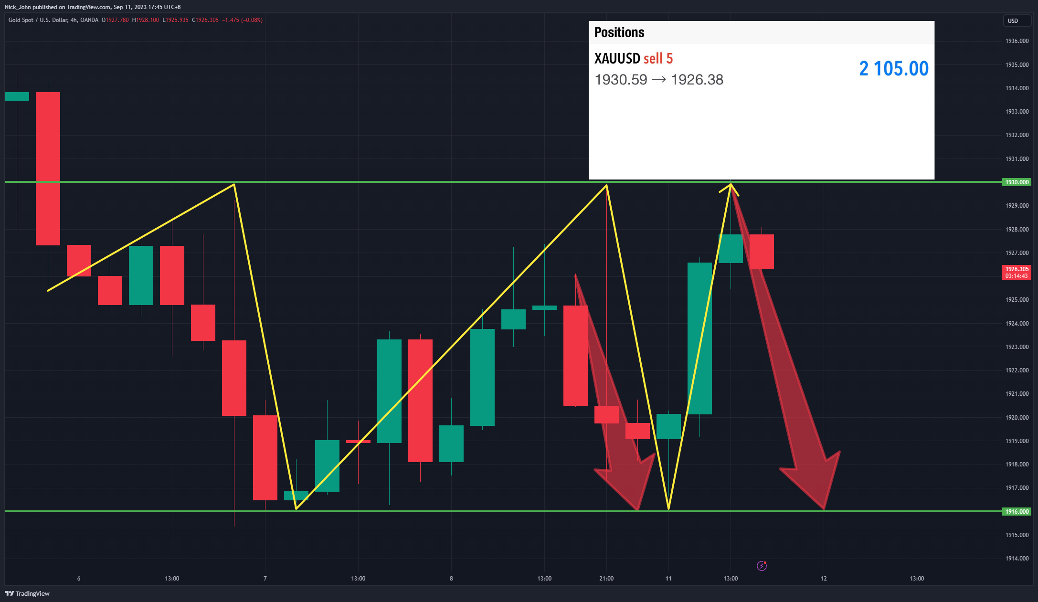This screenshot has width=1038, height=602.
Task: Click the 1927.000 price axis label
Action: pyautogui.click(x=1017, y=253)
